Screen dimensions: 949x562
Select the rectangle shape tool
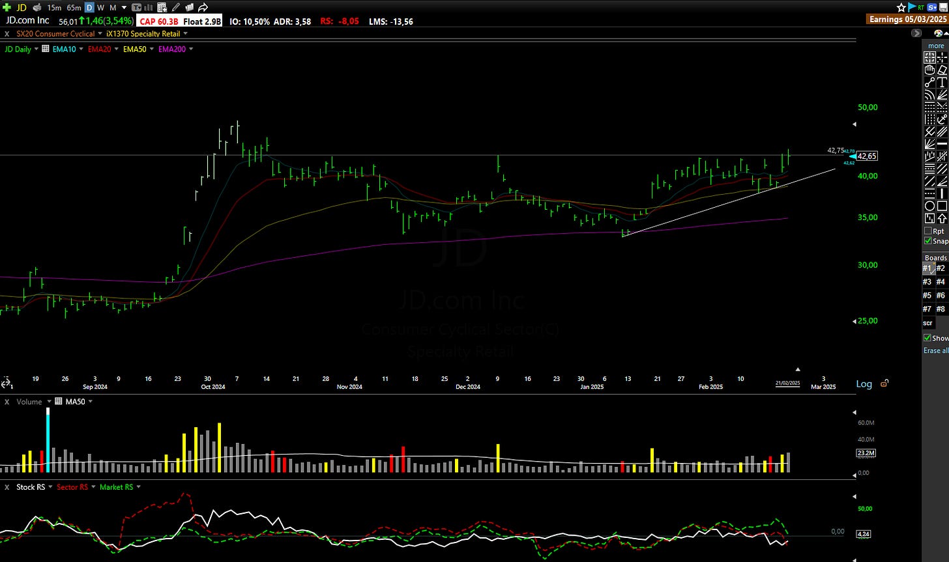tap(942, 206)
